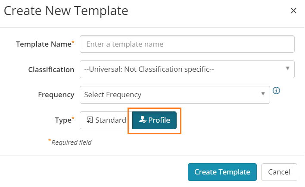Click the Profile person icon
The height and width of the screenshot is (187, 305).
(x=143, y=119)
